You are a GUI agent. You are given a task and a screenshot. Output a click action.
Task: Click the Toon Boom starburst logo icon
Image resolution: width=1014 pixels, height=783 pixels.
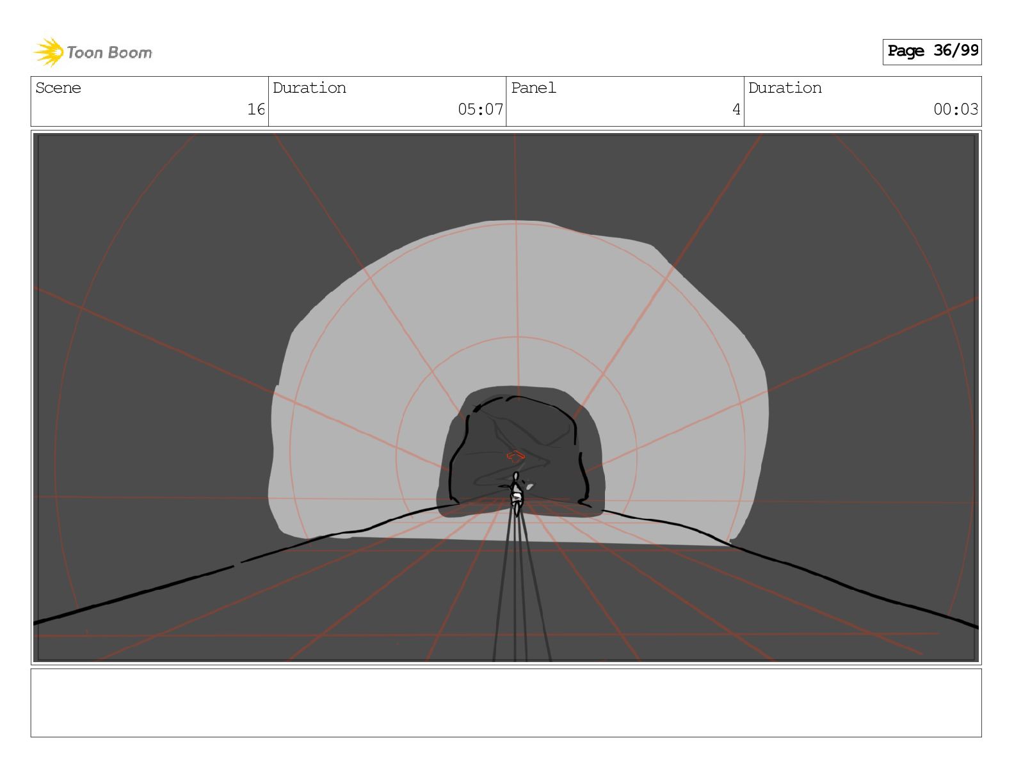coord(48,52)
